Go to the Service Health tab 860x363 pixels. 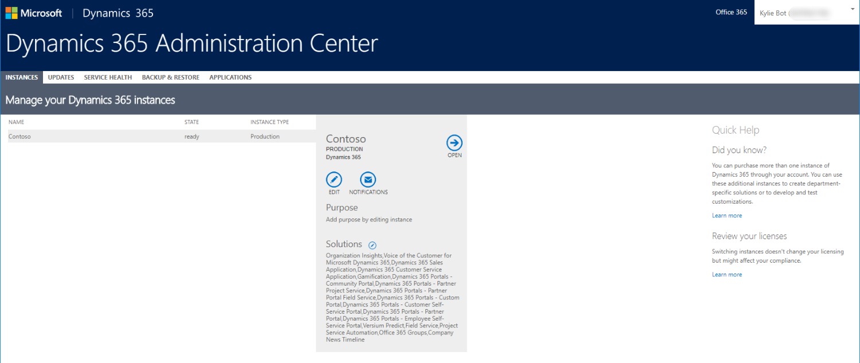click(108, 77)
